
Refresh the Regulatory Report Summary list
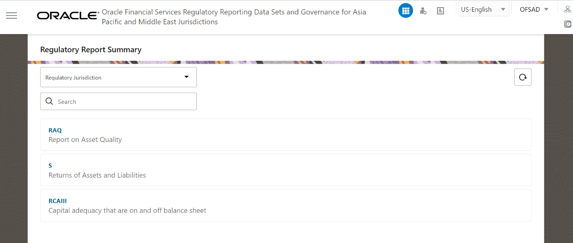point(523,77)
